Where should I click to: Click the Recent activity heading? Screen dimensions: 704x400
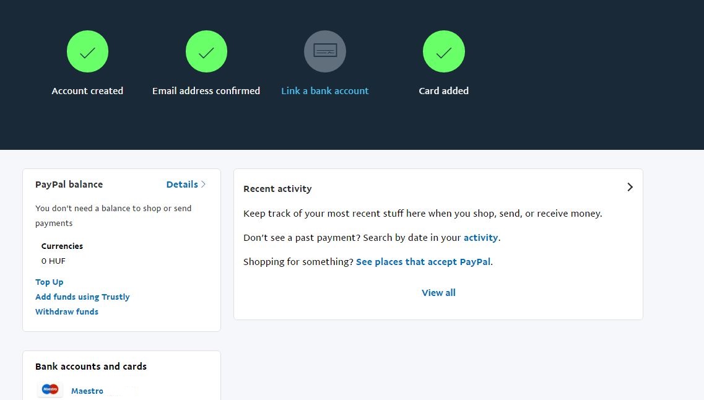point(277,189)
